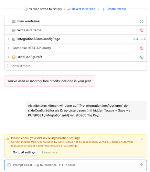Image resolution: width=150 pixels, height=172 pixels.
Task: Click the green check icon on slideConfigDraft
Action: coord(142,57)
